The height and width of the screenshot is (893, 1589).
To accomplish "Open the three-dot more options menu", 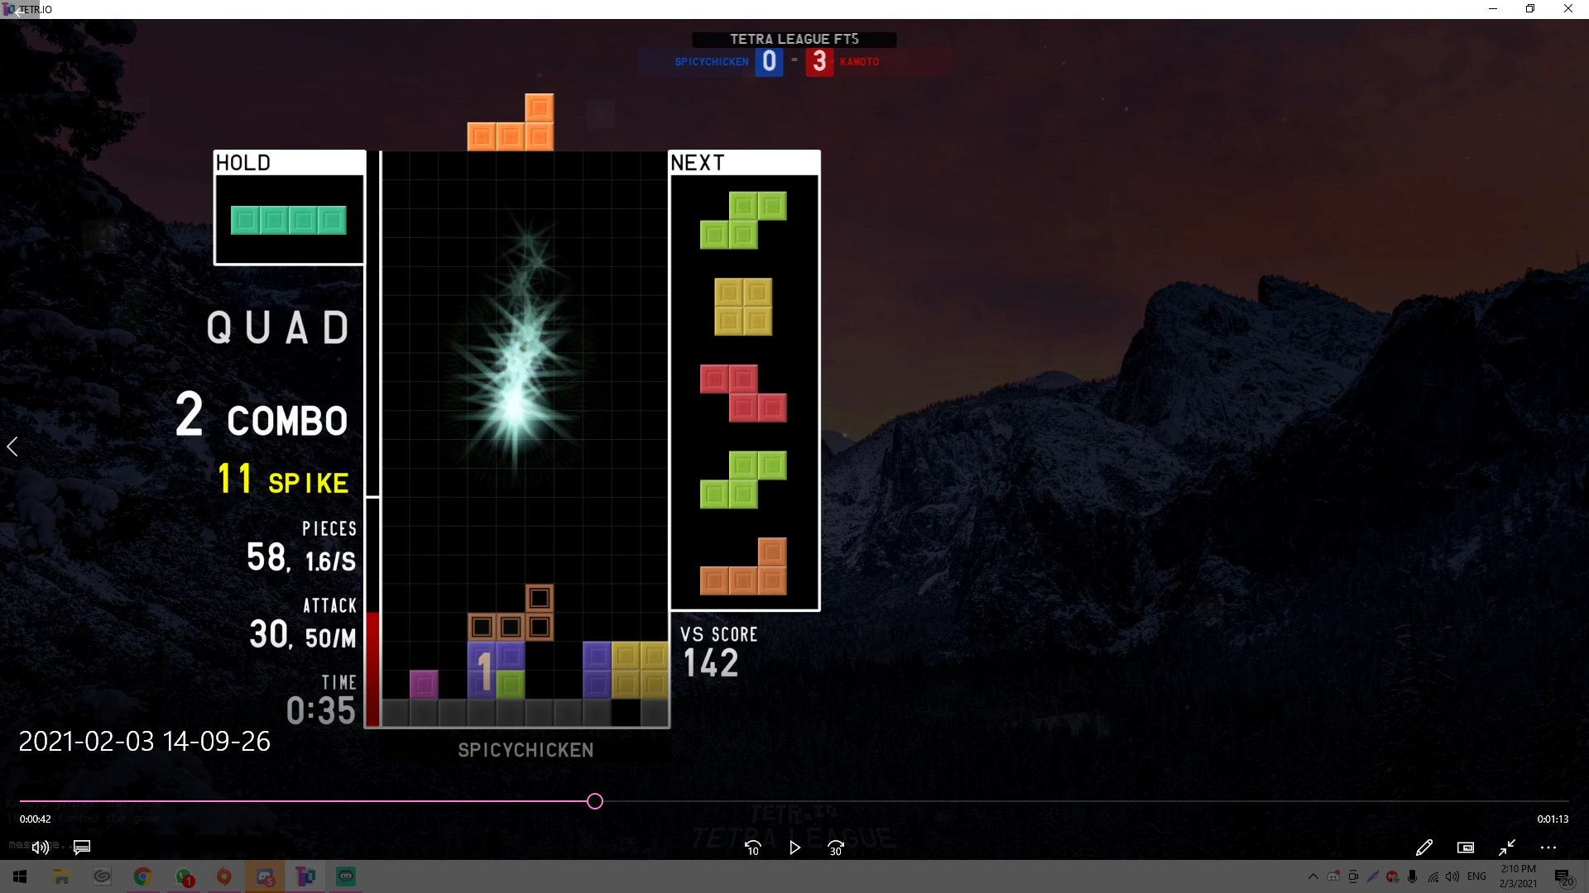I will tap(1548, 848).
